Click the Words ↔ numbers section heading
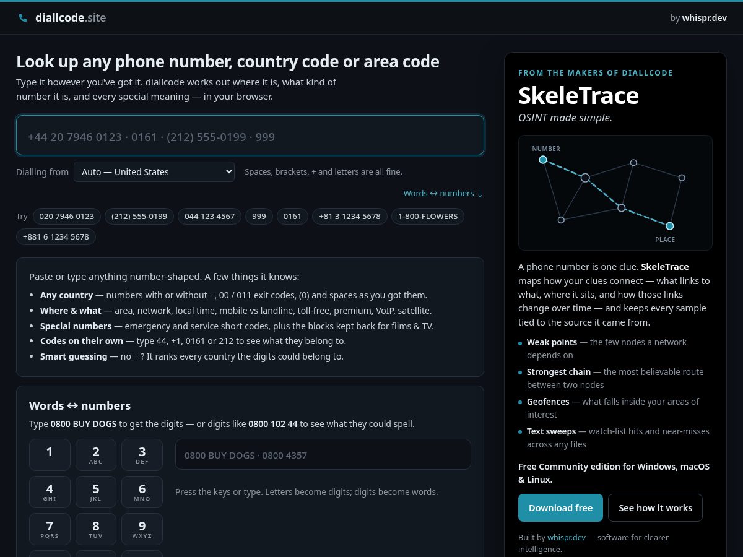 coord(80,406)
